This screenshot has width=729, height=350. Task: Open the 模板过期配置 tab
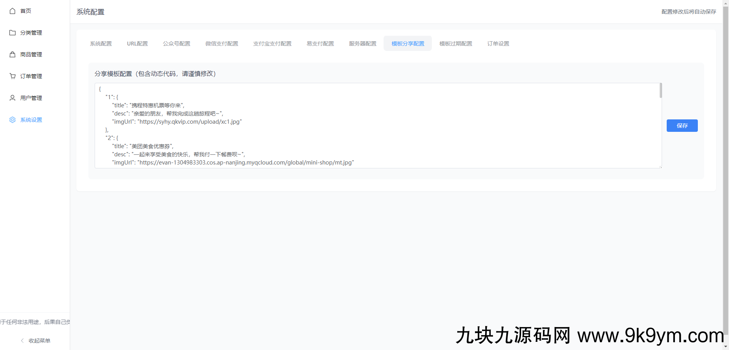click(456, 44)
